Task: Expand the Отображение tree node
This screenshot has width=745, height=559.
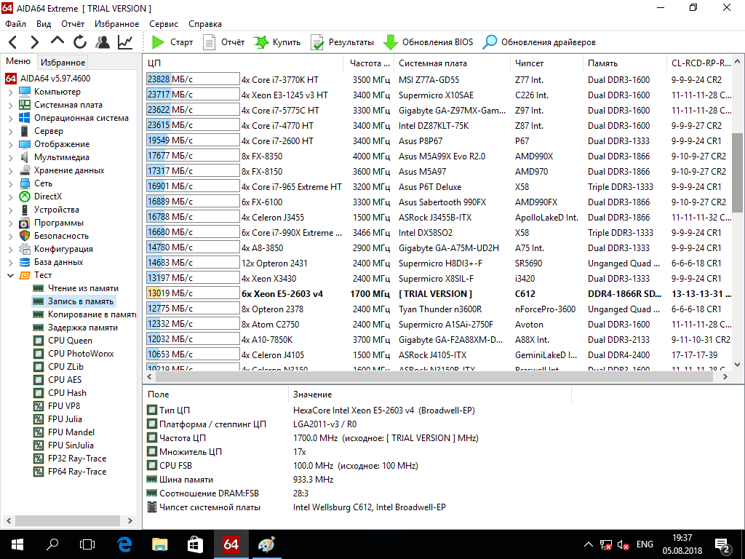Action: (10, 144)
